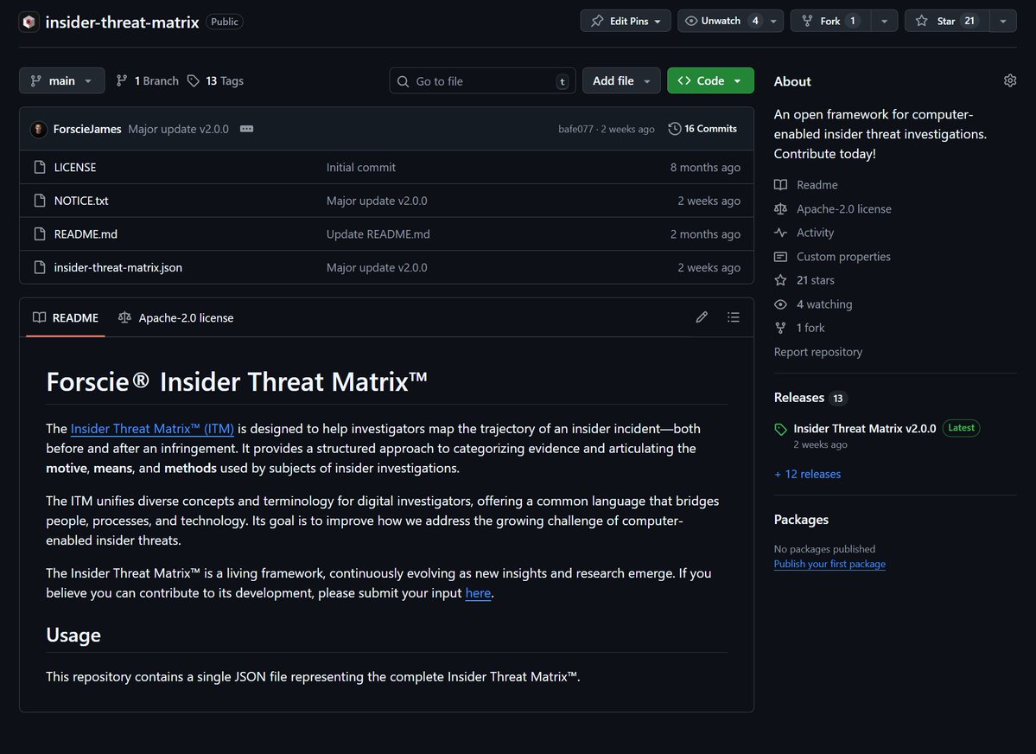Edit the README using the pencil icon

click(x=701, y=317)
